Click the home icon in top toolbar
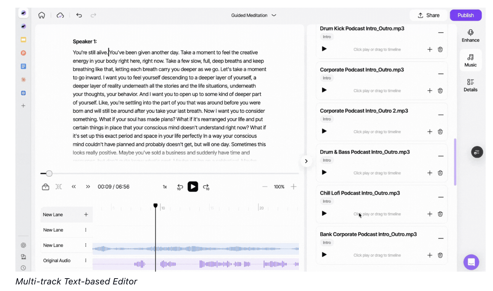The image size is (493, 291). click(42, 15)
